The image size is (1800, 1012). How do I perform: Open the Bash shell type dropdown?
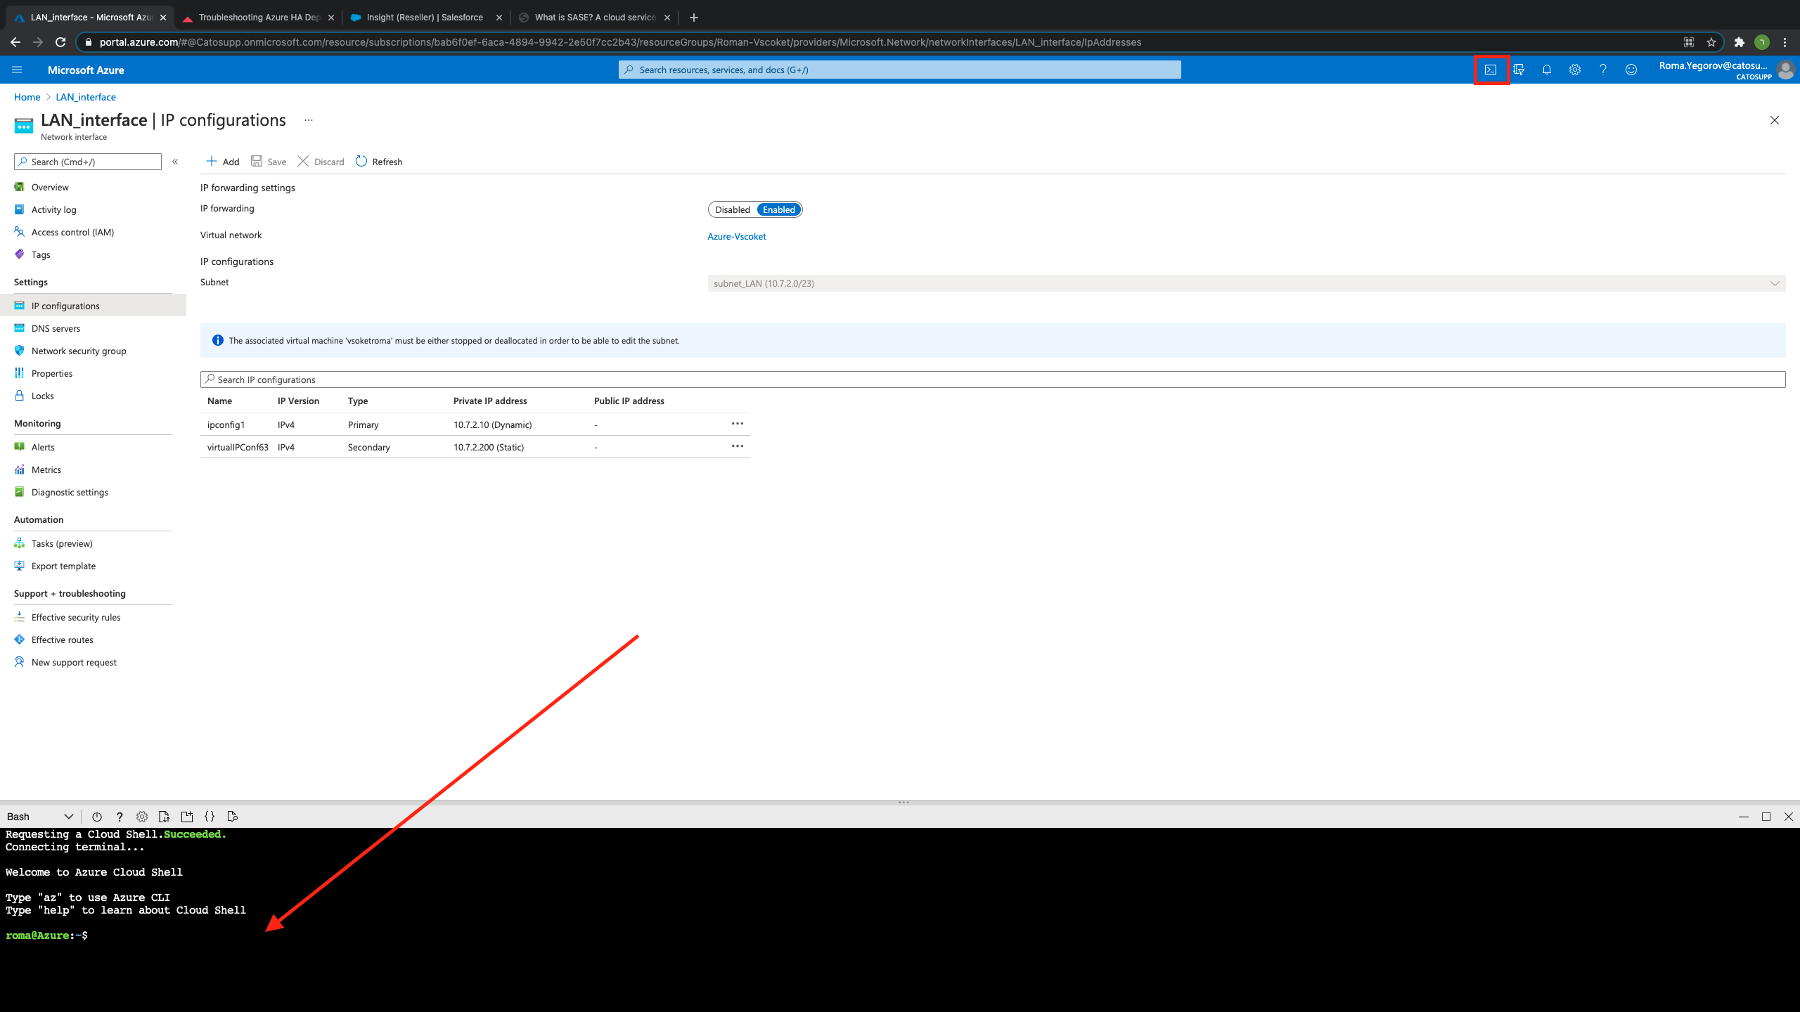tap(39, 817)
